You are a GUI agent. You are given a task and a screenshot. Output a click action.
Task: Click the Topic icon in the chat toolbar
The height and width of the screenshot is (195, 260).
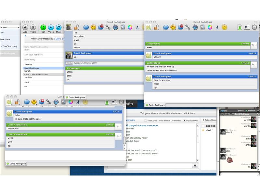point(33,27)
